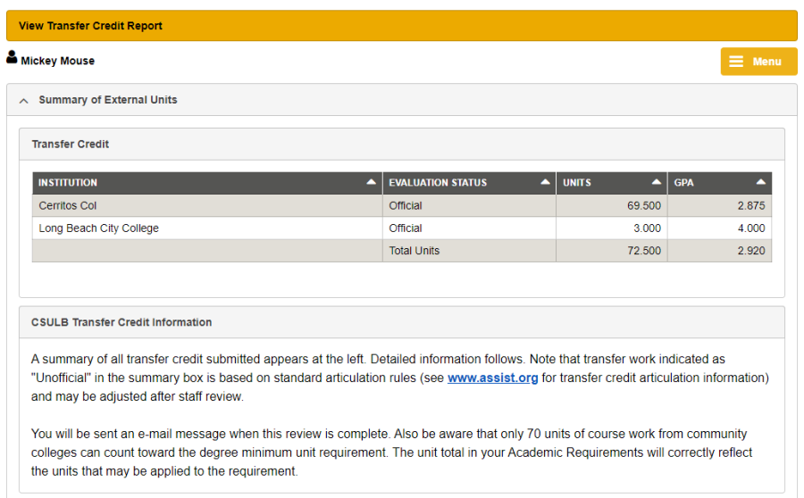This screenshot has height=498, width=804.
Task: Open the www.assist.org link
Action: tap(492, 378)
